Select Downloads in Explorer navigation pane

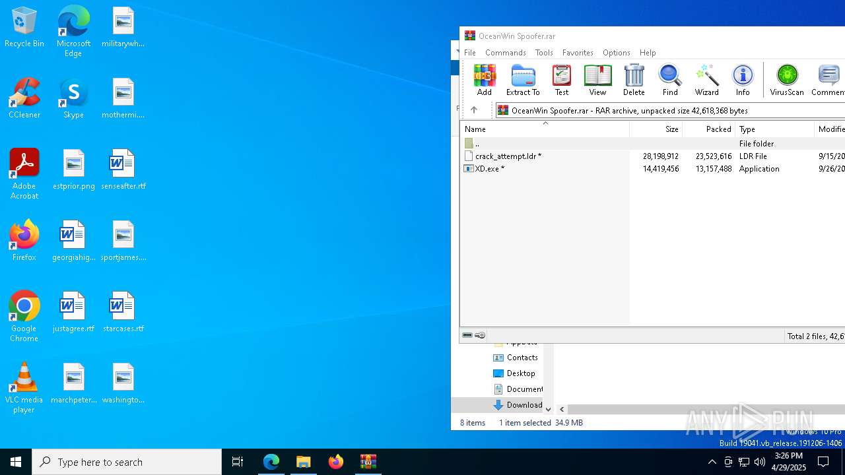518,405
